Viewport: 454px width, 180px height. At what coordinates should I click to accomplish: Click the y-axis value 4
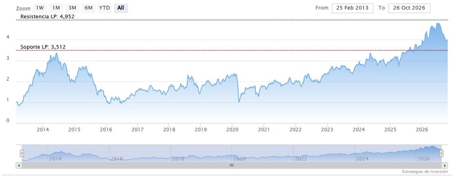(x=8, y=37)
